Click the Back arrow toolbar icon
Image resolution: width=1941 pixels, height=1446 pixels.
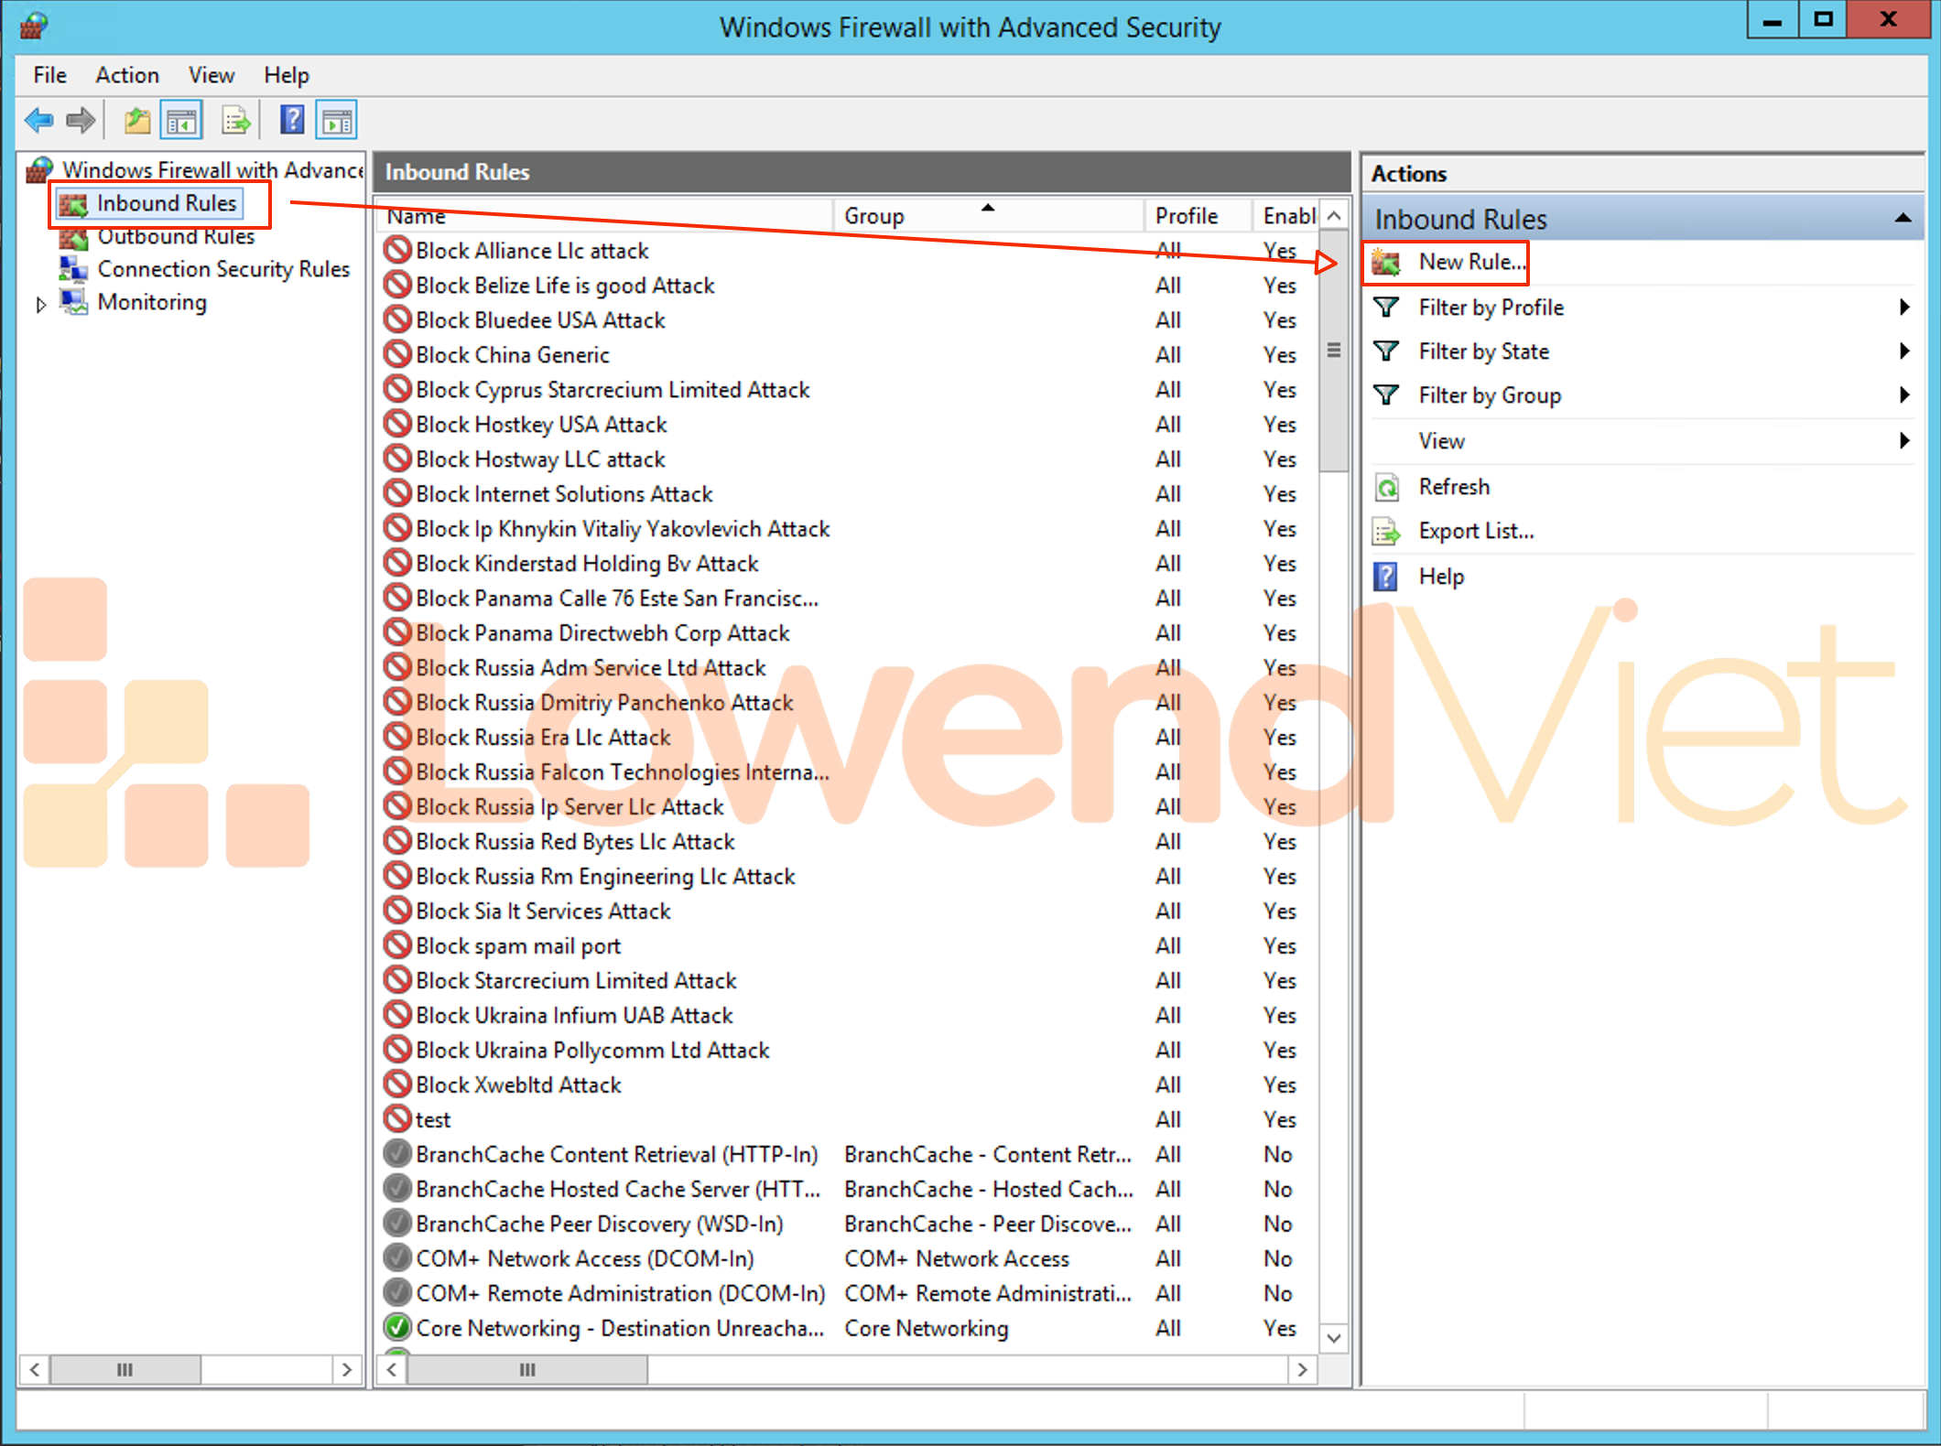tap(39, 120)
